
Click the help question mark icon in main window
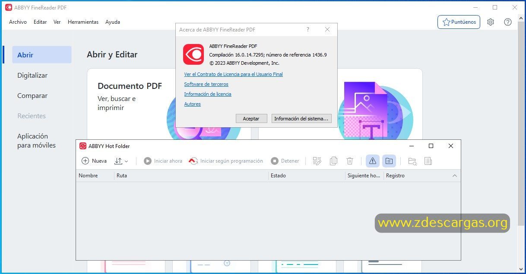pos(508,22)
